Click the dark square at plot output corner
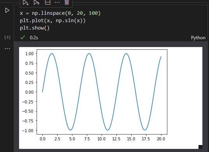Image resolution: width=209 pixels, height=152 pixels. pos(200,147)
